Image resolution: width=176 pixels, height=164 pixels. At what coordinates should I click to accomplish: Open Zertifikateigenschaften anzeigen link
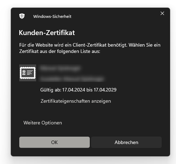point(76,101)
